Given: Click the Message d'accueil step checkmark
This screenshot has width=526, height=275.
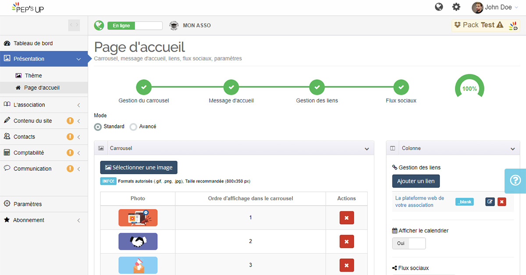Looking at the screenshot, I should [231, 87].
